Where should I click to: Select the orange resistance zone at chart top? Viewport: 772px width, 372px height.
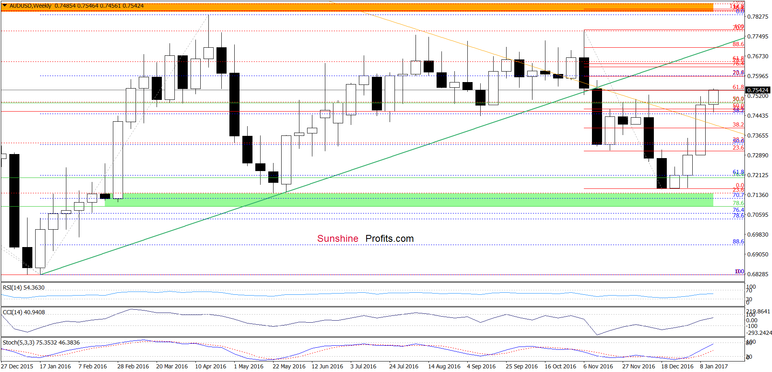point(357,7)
